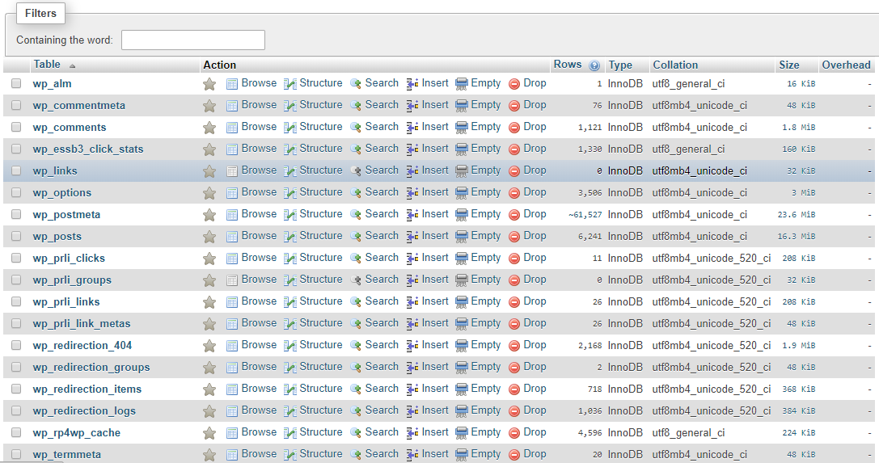
Task: Tick the wp_redirection_logs row checkbox
Action: coord(16,411)
